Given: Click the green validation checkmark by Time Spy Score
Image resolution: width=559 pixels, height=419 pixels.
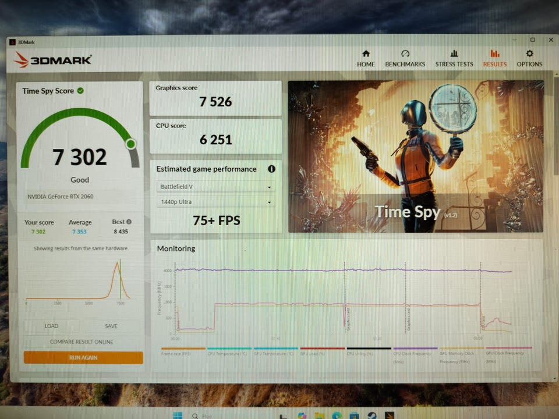Looking at the screenshot, I should pos(80,91).
